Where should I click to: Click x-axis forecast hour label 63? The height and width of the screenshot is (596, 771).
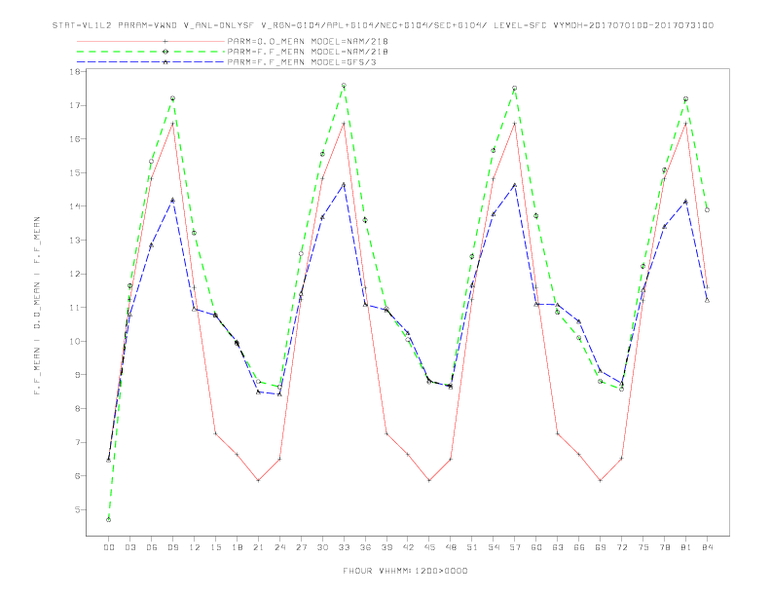[x=558, y=547]
